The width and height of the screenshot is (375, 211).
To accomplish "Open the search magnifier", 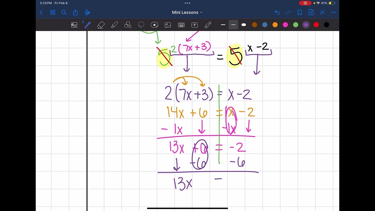I will click(64, 12).
